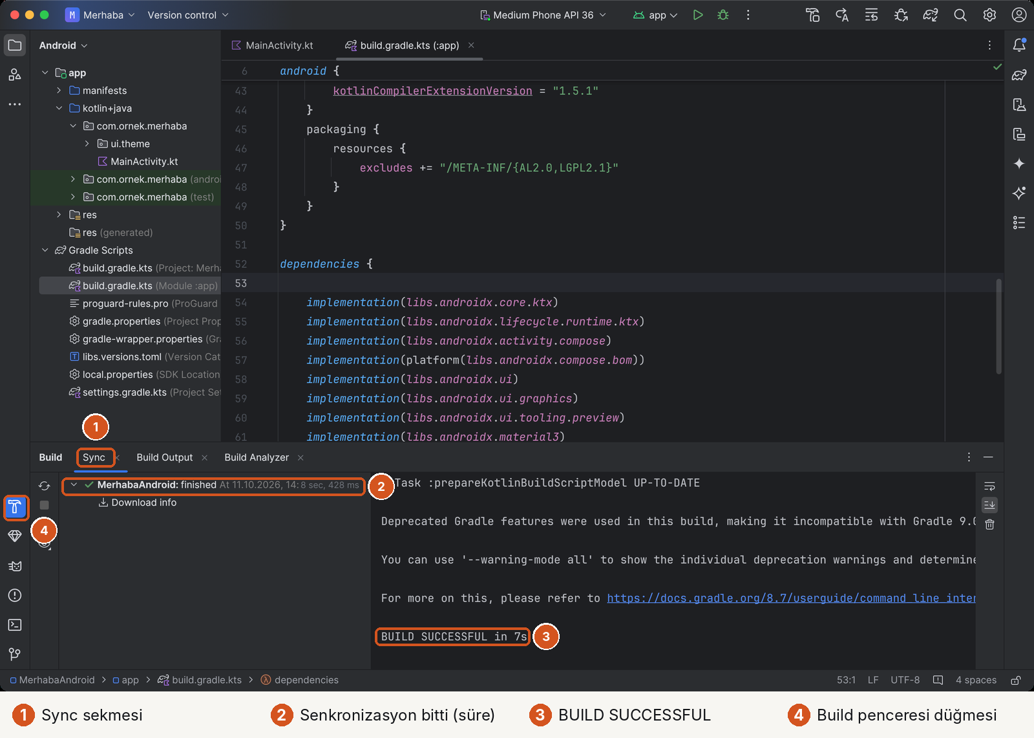Viewport: 1034px width, 738px height.
Task: Open the user account profile icon
Action: point(1019,15)
